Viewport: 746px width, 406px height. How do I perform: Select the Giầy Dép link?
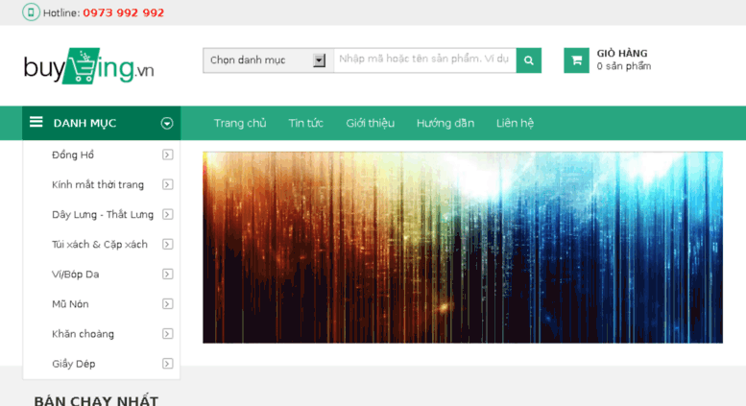pos(73,364)
